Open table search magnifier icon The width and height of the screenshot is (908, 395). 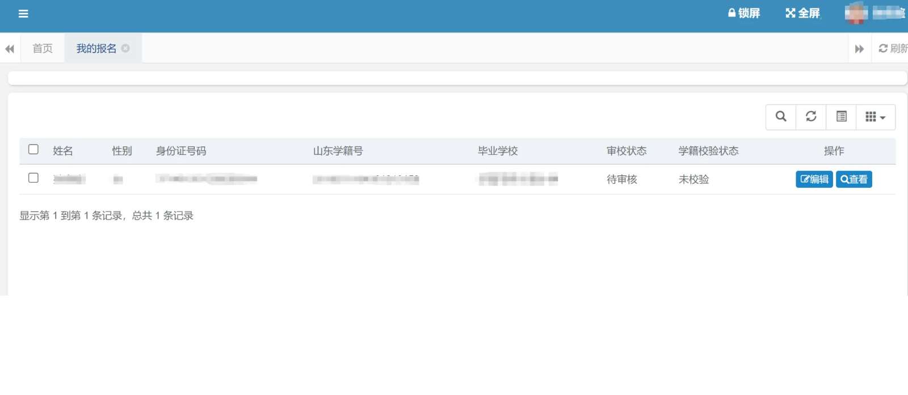click(781, 117)
